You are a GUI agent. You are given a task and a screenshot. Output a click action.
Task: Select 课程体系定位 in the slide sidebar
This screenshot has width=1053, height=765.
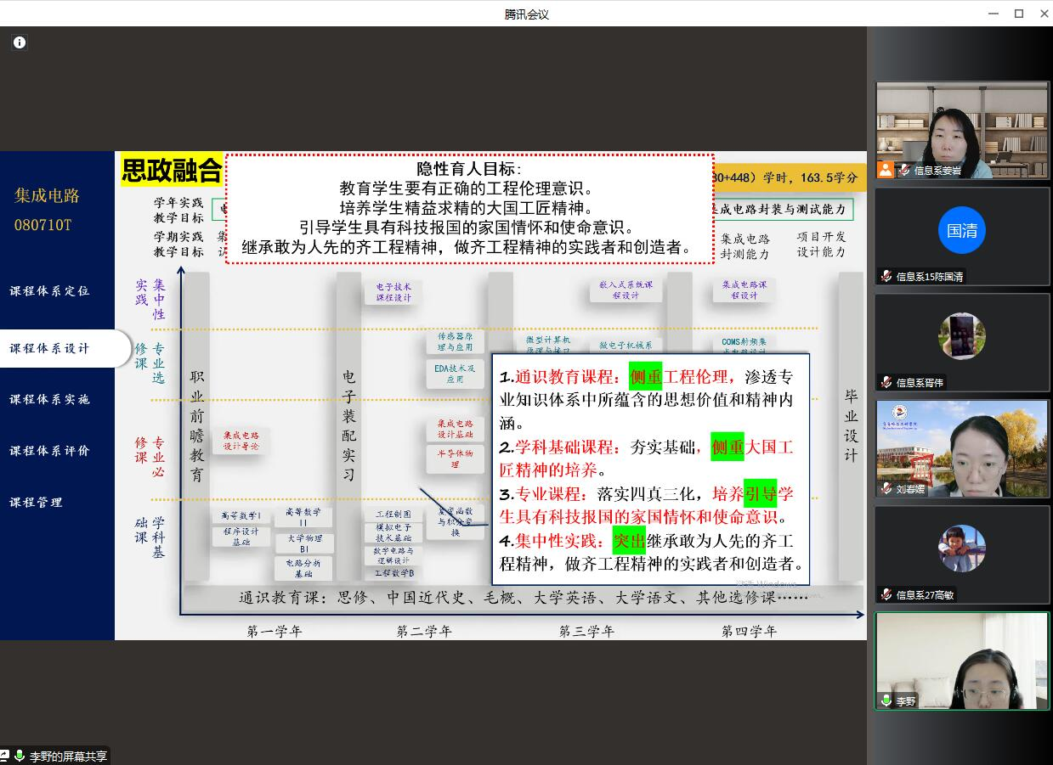coord(49,291)
